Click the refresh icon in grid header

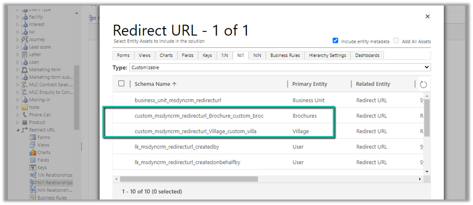point(423,84)
